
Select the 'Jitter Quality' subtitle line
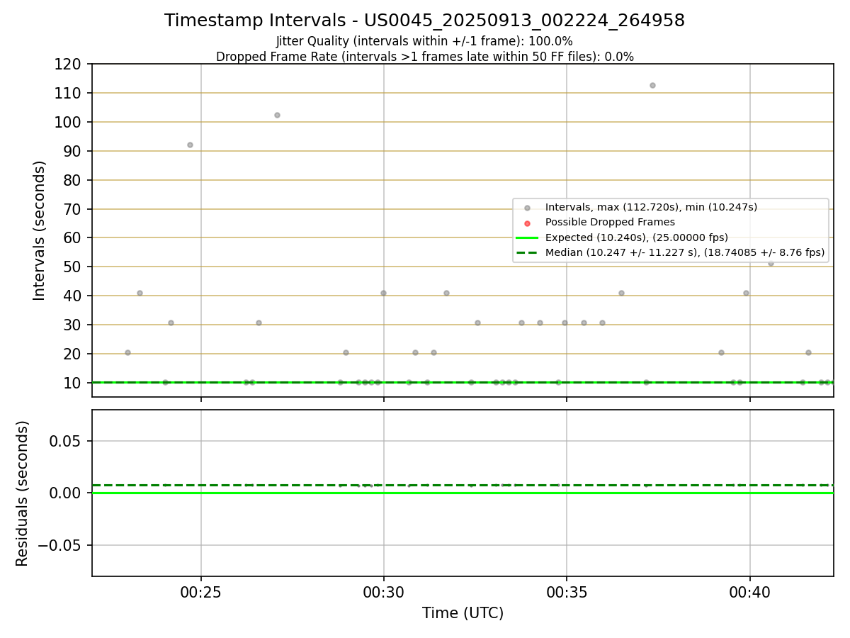[x=424, y=41]
